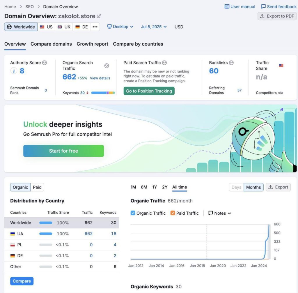Open the Desktop device dropdown
Image resolution: width=298 pixels, height=293 pixels.
point(120,27)
